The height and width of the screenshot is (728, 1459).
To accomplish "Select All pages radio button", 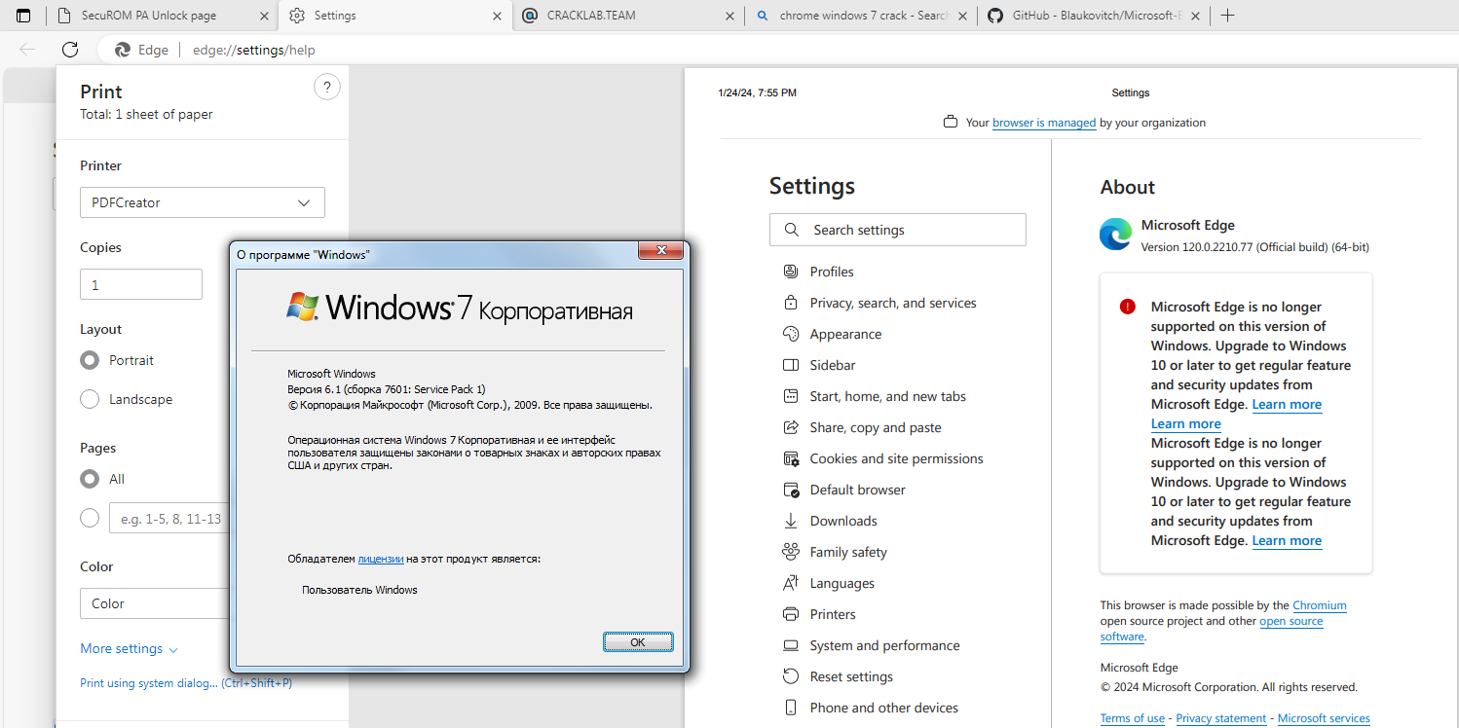I will click(x=90, y=479).
